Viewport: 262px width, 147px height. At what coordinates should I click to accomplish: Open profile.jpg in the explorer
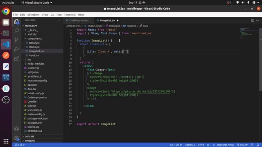point(34,127)
